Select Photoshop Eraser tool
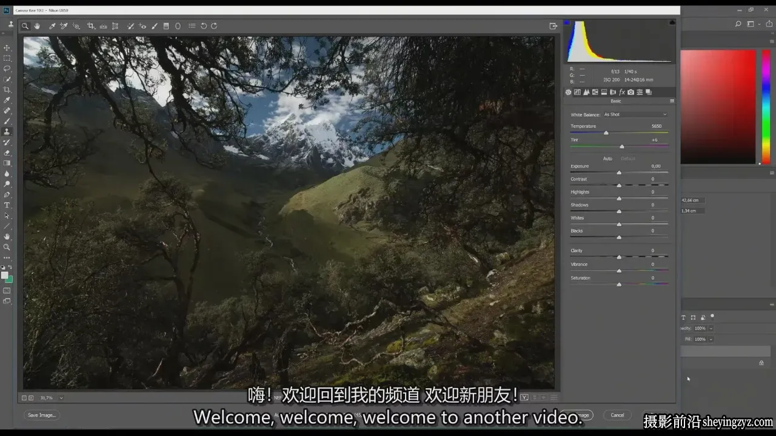Viewport: 776px width, 436px height. 7,153
